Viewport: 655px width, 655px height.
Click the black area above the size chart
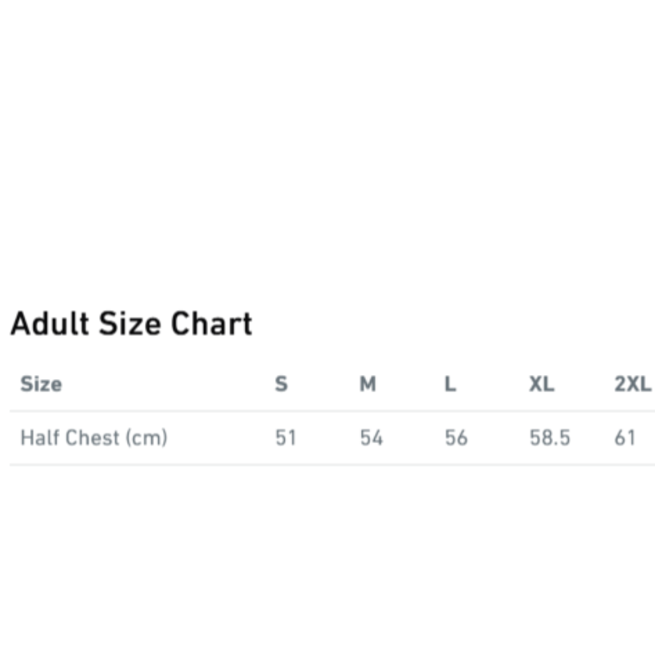pos(327,139)
